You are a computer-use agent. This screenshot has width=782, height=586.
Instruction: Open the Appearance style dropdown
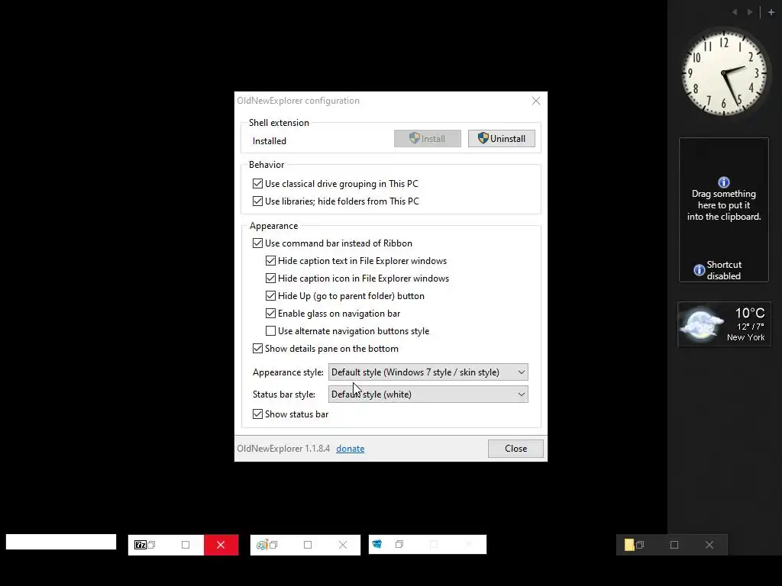pyautogui.click(x=428, y=372)
